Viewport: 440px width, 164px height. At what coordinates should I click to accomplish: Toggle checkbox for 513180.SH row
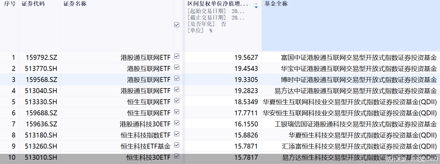pyautogui.click(x=177, y=134)
